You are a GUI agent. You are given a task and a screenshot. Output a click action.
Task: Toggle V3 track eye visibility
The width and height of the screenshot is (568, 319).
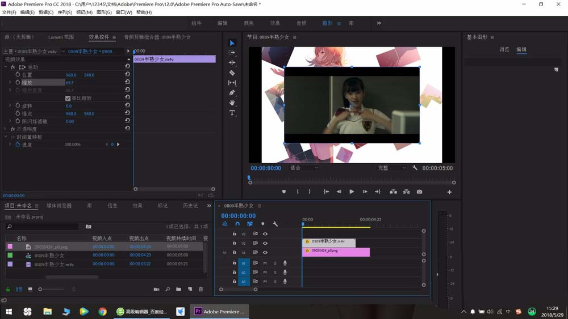[265, 234]
